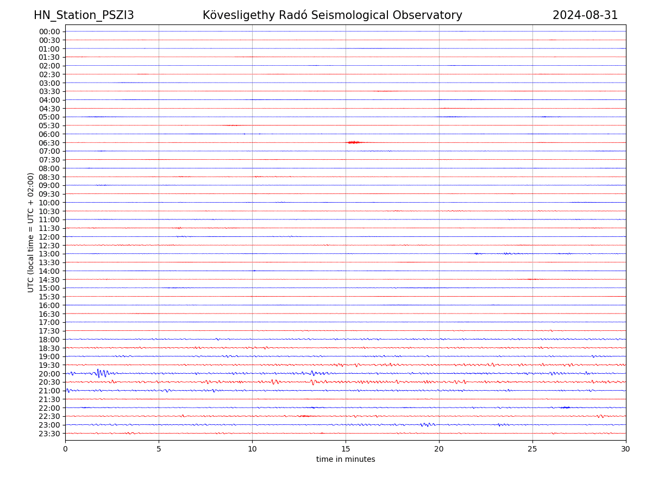Click the 20:00 row time label
This screenshot has width=652, height=489.
pyautogui.click(x=49, y=374)
